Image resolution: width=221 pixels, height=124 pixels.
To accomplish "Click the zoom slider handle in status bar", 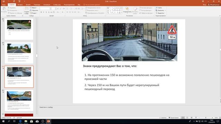I will pyautogui.click(x=206, y=117).
